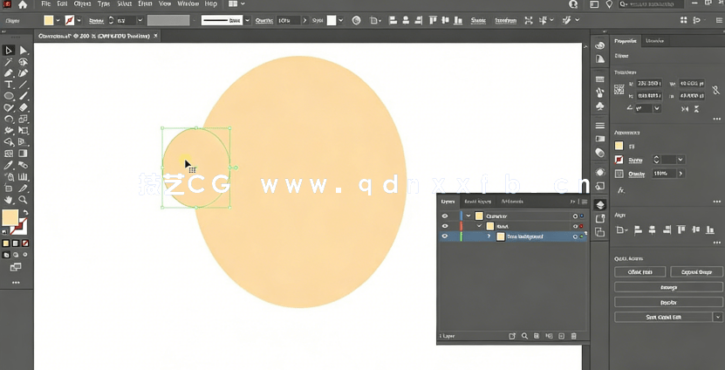
Task: Open the Window menu
Action: (x=188, y=4)
